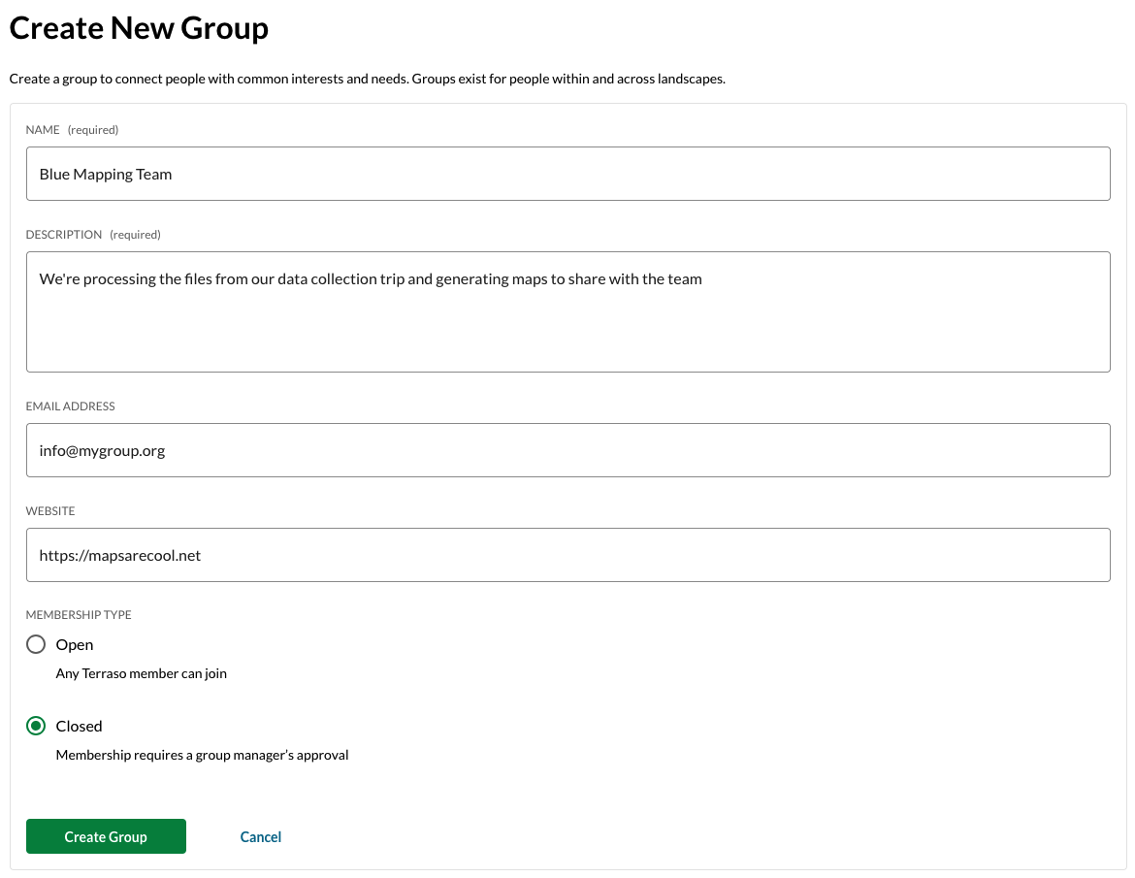Click the Cancel link
This screenshot has height=878, width=1135.
click(x=261, y=836)
